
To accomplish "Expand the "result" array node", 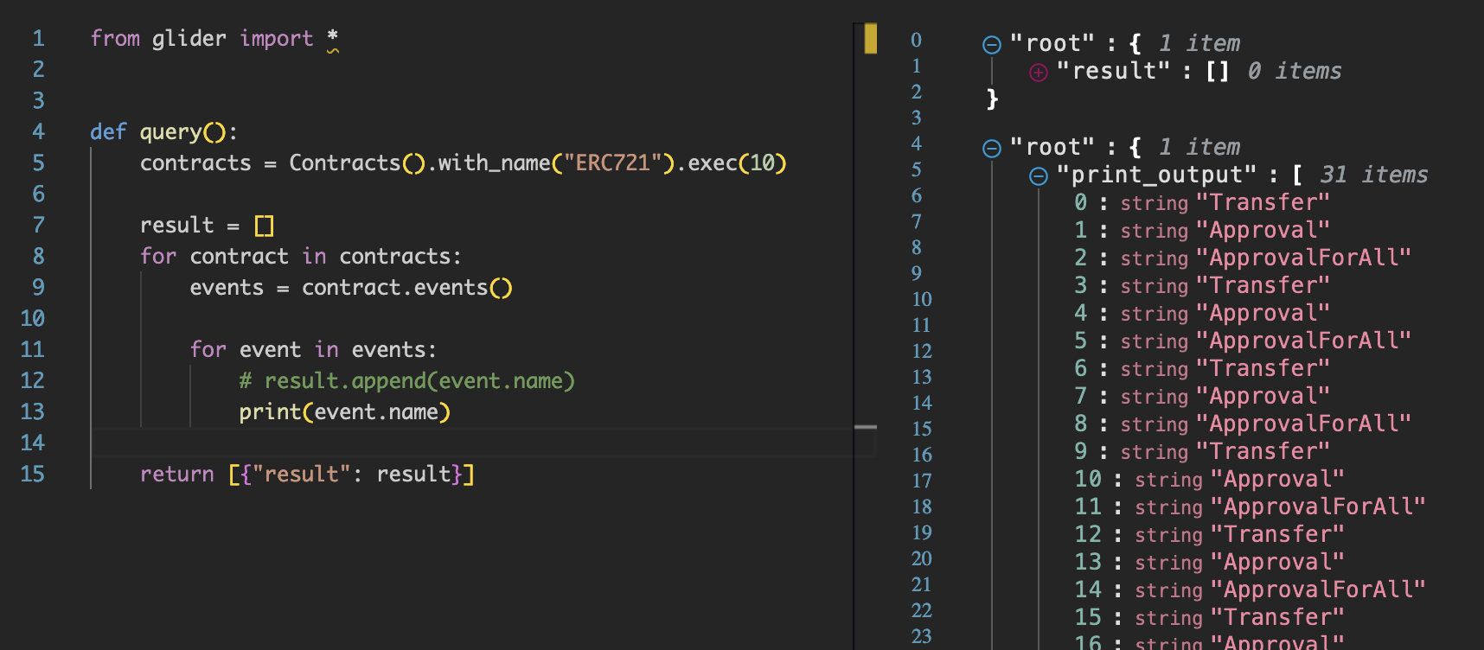I will pyautogui.click(x=1039, y=73).
